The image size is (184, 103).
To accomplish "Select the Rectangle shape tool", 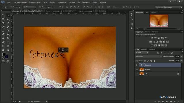I will (x=8, y=46).
